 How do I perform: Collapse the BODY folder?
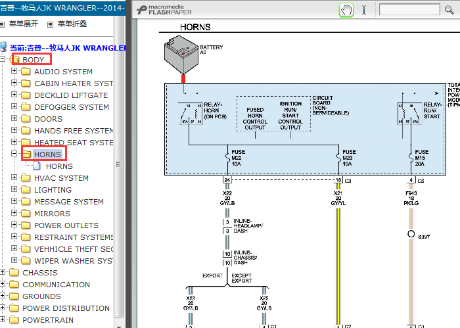coord(3,59)
